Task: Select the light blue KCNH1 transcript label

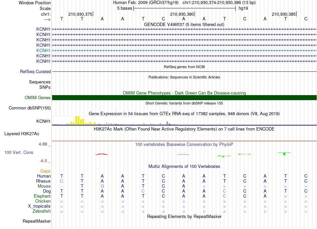Action: (x=43, y=50)
